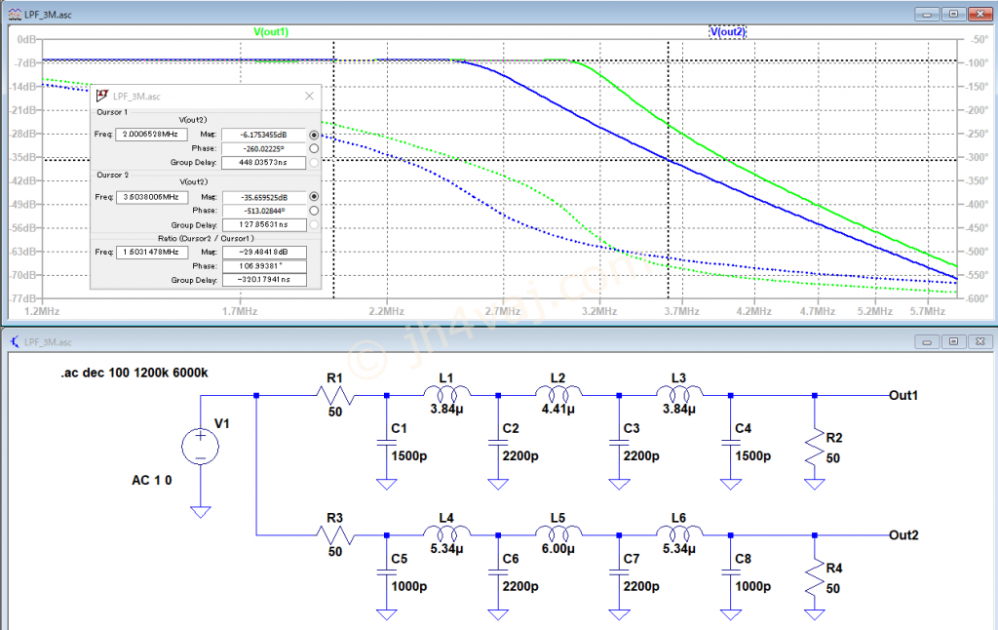Screen dimensions: 998x630
Task: Click the V(out2) trace label
Action: coord(727,32)
